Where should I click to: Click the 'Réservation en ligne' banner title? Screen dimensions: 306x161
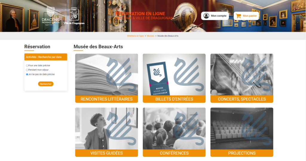140,14
